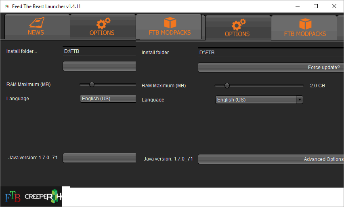The height and width of the screenshot is (207, 344).
Task: Open the NEWS tab
Action: pyautogui.click(x=36, y=32)
